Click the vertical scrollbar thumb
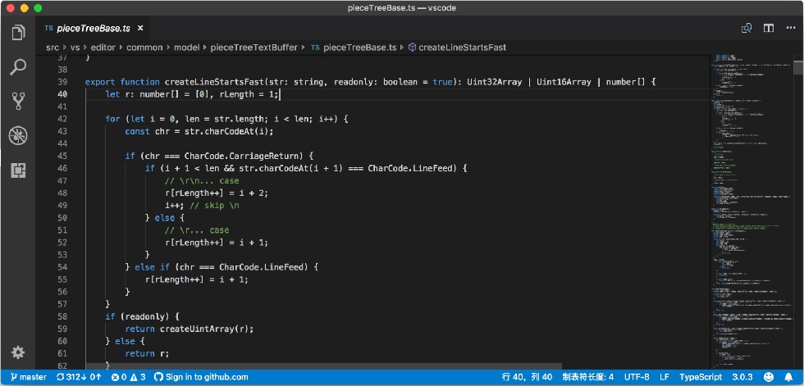 click(798, 68)
